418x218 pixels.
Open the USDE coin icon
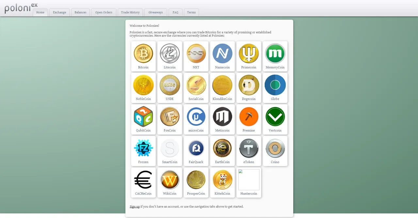coord(170,85)
